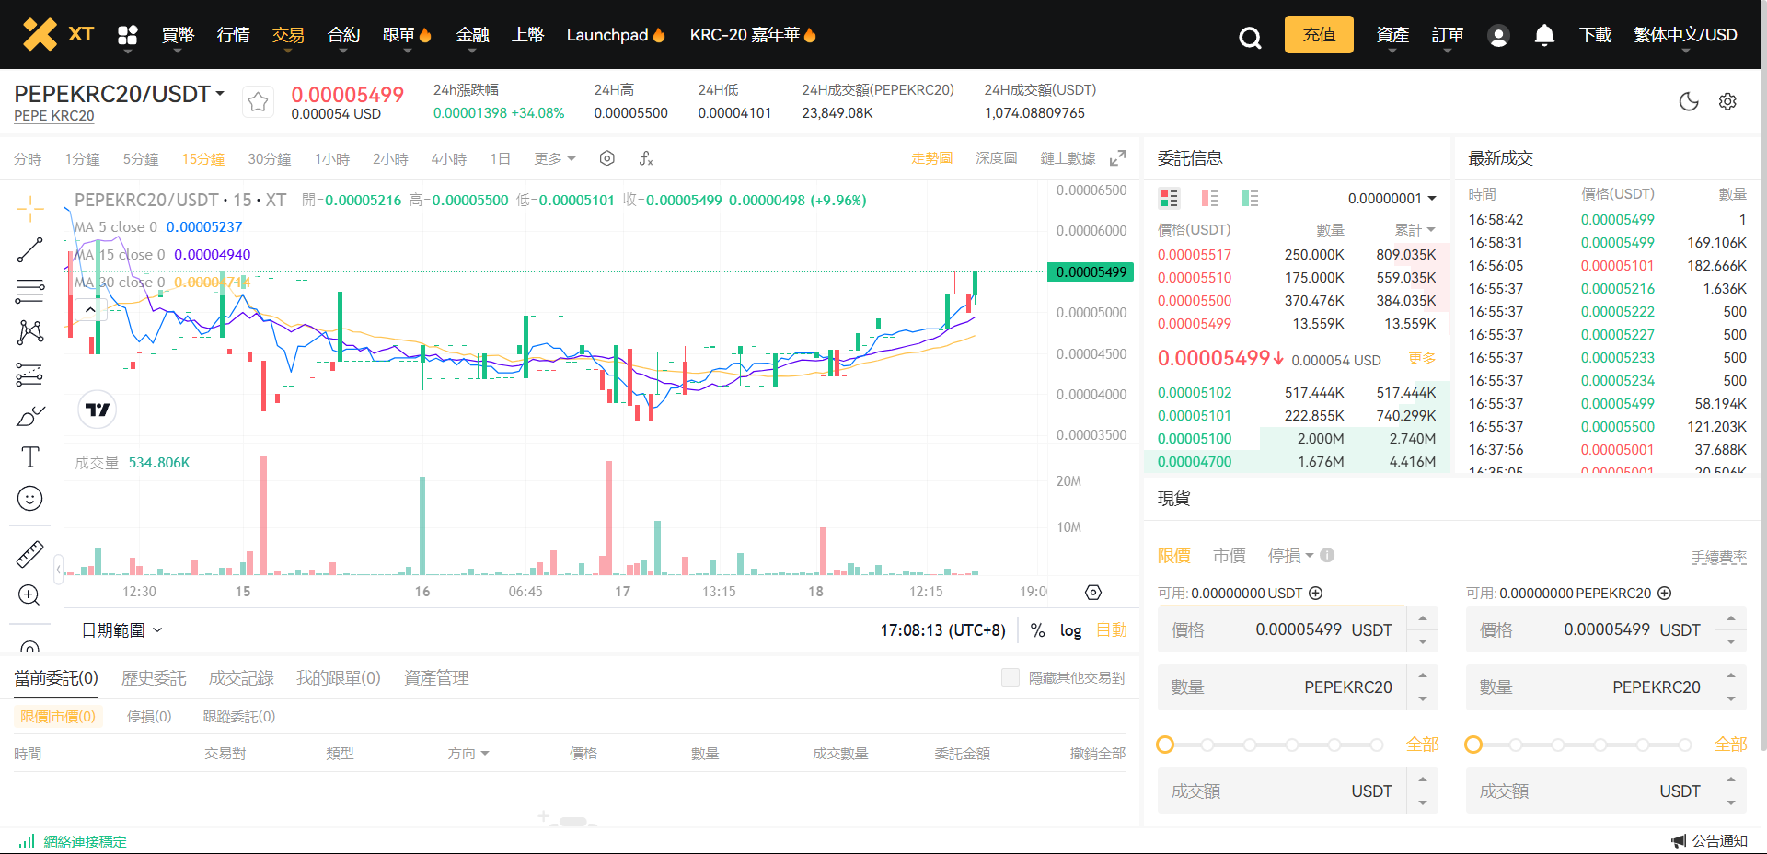The width and height of the screenshot is (1767, 854).
Task: Click the PEPE KRC20 token info link
Action: pos(54,116)
